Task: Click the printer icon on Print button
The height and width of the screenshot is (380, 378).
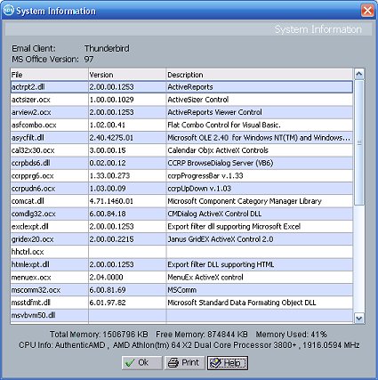Action: click(173, 363)
